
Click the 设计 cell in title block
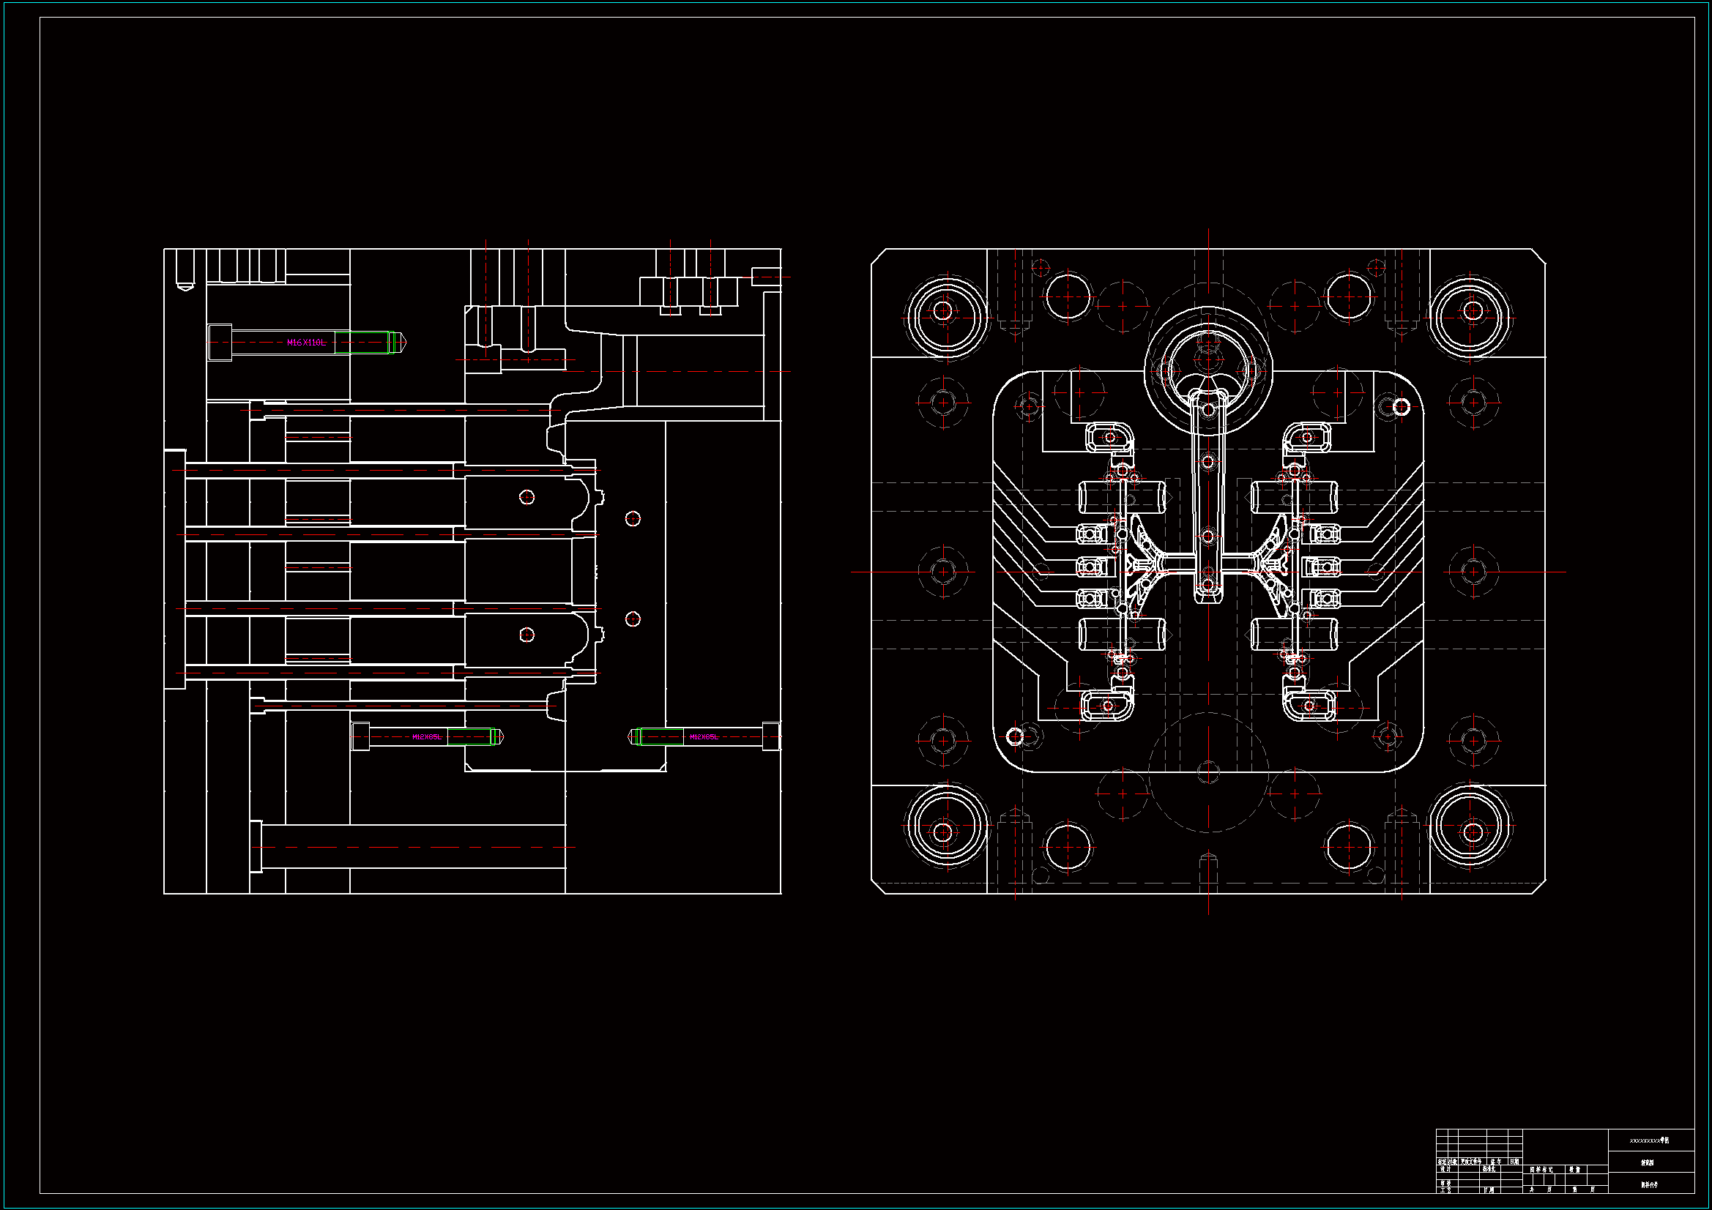point(1445,1170)
